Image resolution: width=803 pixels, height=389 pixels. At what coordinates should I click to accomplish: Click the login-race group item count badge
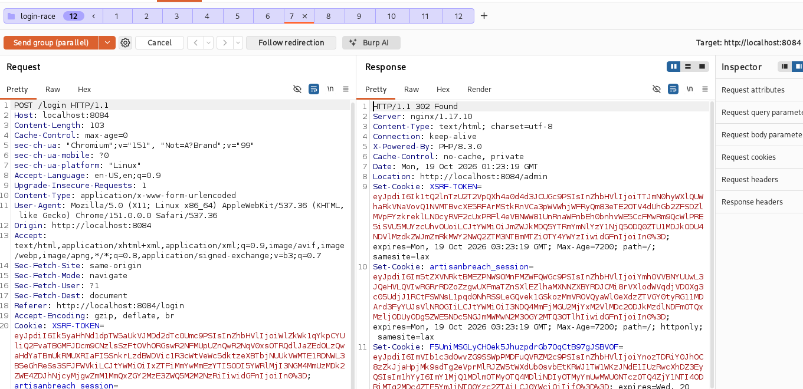[x=73, y=17]
